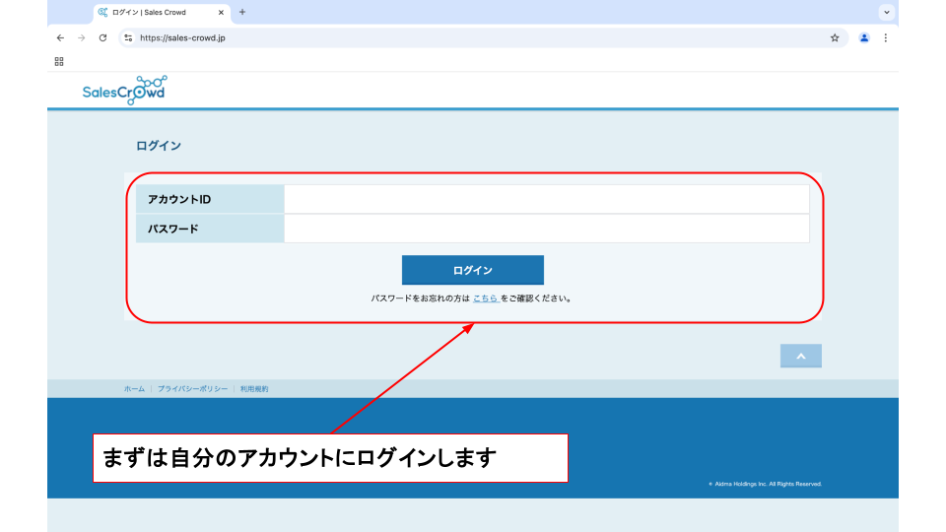Viewport: 946px width, 532px height.
Task: Click the browser forward arrow
Action: tap(82, 38)
